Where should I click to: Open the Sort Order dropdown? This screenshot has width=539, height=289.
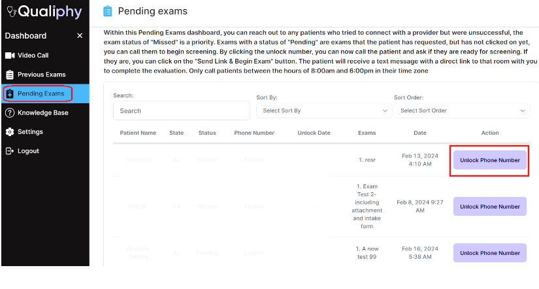coord(461,110)
